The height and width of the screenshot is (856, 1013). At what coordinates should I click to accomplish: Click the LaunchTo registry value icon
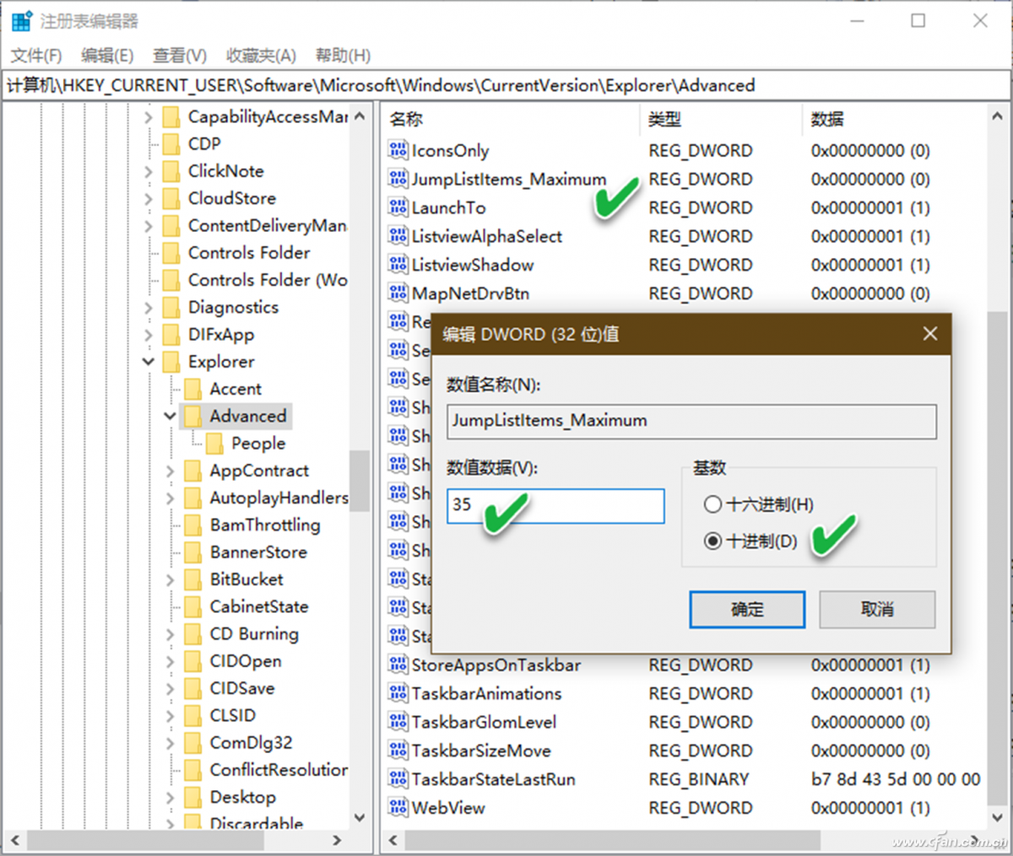tap(398, 207)
